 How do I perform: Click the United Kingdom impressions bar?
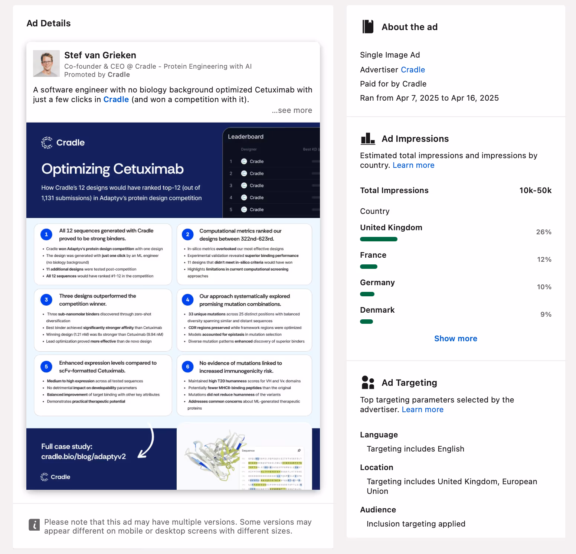379,239
